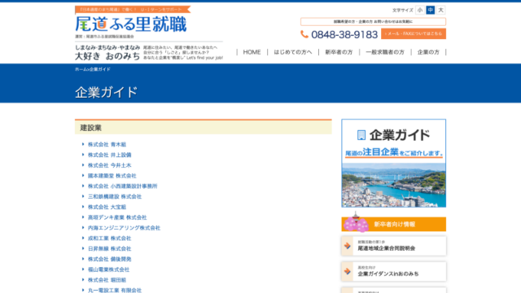Click the Onomichi cityscape photo banner

tap(394, 185)
